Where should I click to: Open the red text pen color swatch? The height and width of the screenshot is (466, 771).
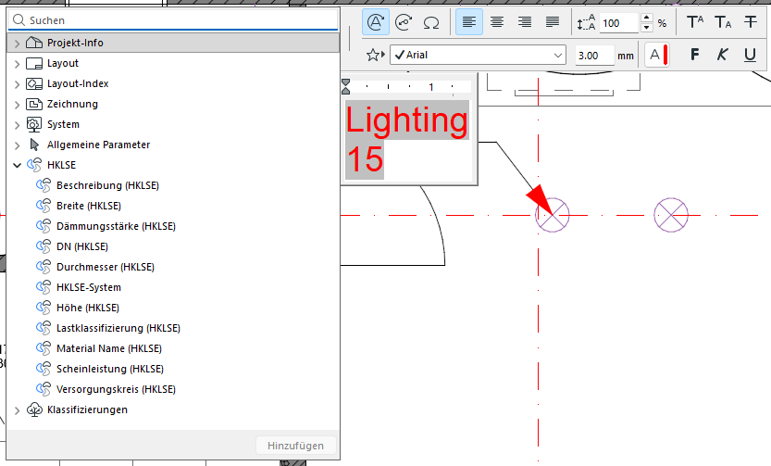pyautogui.click(x=657, y=55)
